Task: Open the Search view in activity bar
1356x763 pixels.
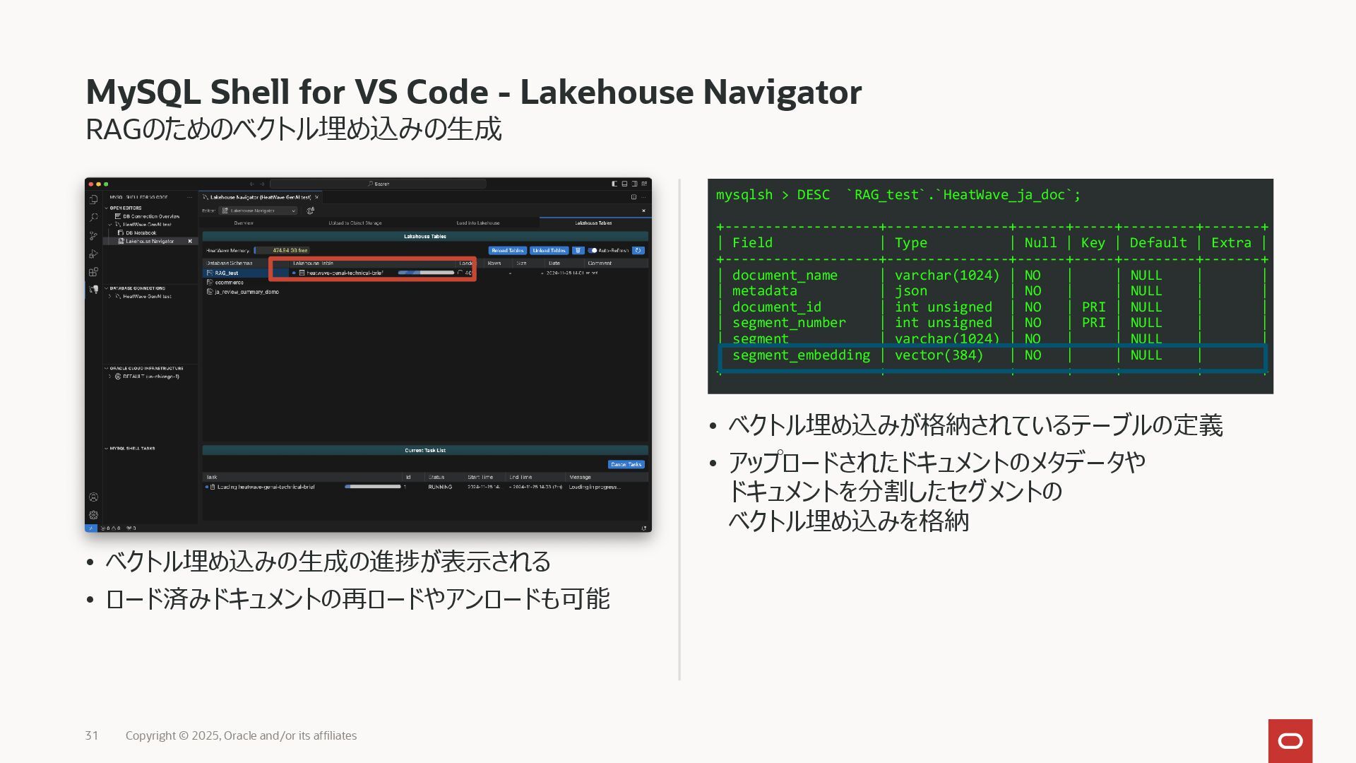Action: [93, 218]
